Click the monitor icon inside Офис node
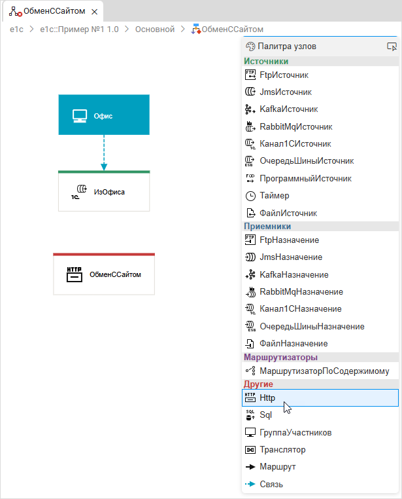 [79, 116]
